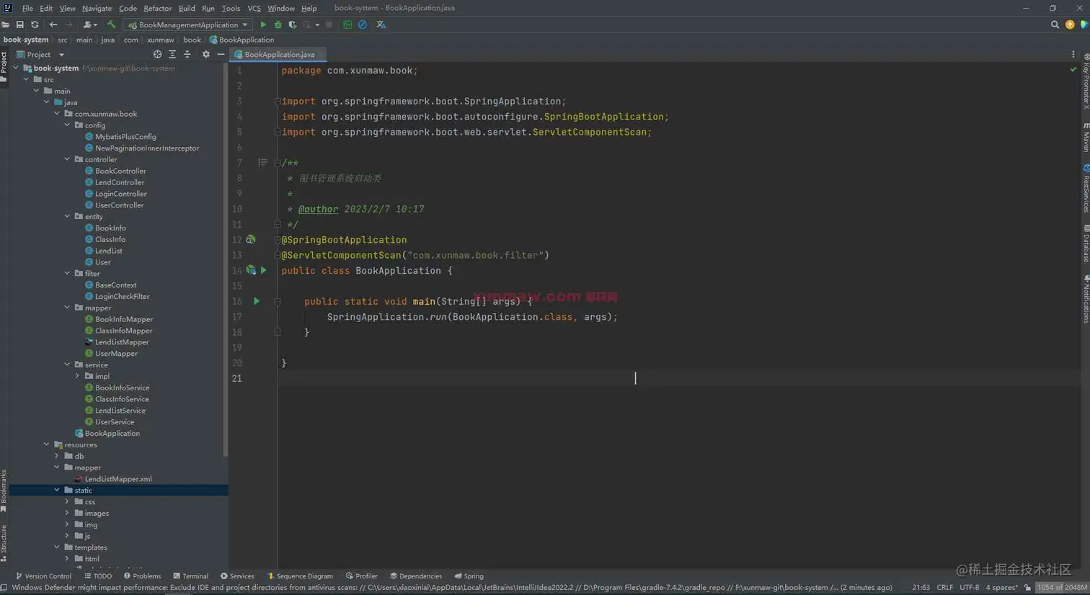1090x595 pixels.
Task: Click the Save All toolbar icon
Action: 19,24
